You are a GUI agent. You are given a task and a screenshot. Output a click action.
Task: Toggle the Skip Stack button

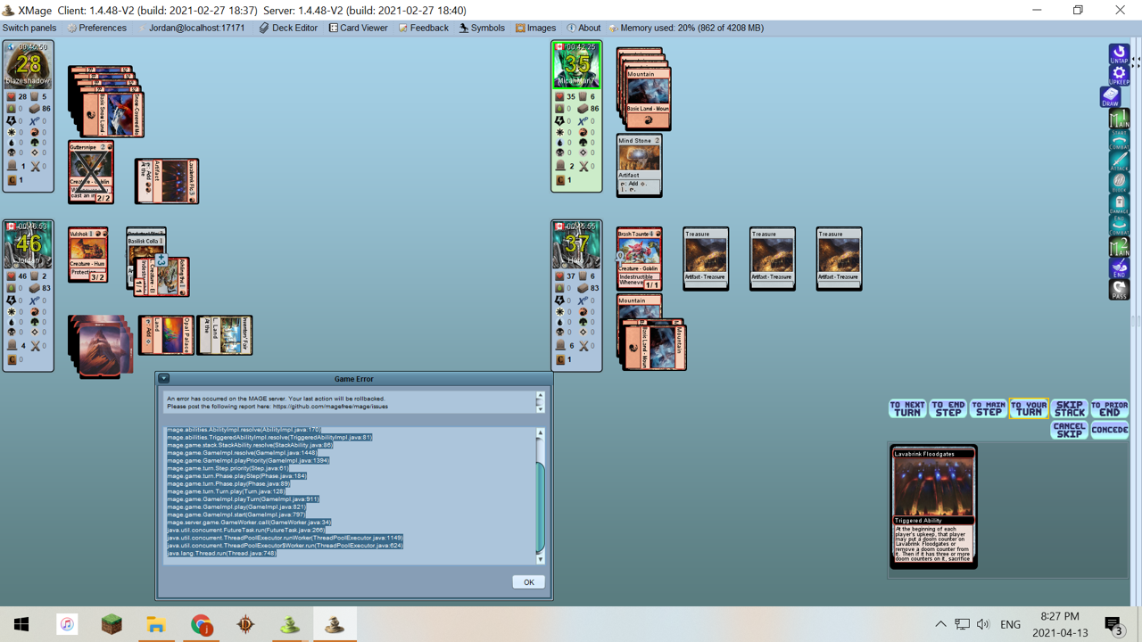pyautogui.click(x=1069, y=408)
